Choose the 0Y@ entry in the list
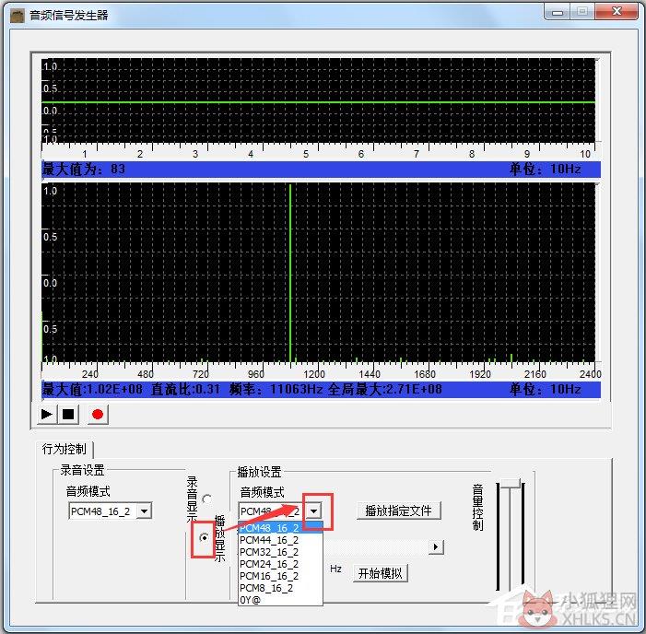Screen dimensions: 646x634 (x=280, y=600)
